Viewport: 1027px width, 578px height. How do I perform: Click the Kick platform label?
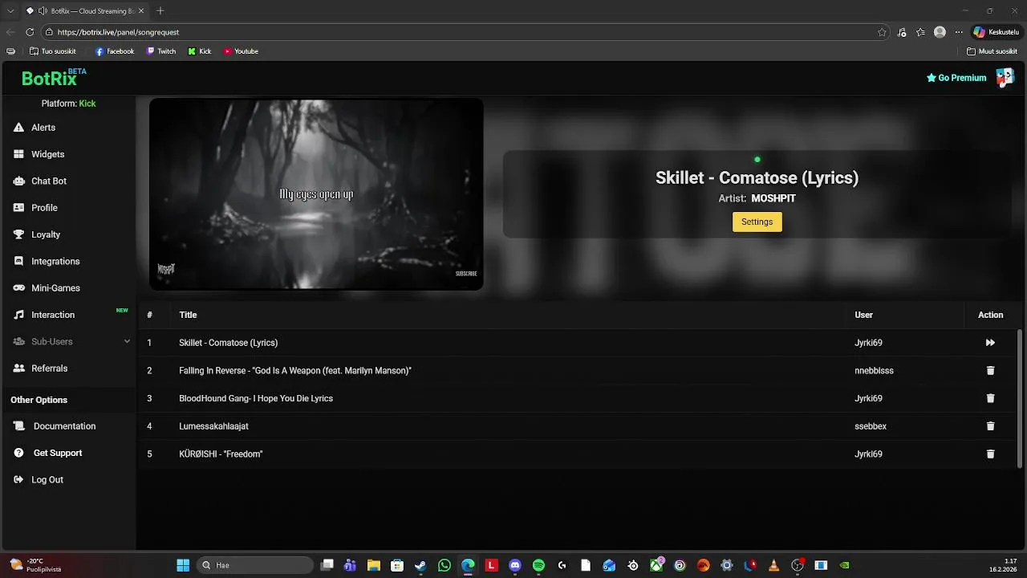[87, 104]
